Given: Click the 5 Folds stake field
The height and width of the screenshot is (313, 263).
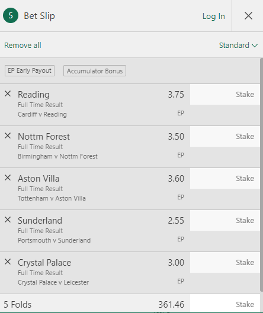Looking at the screenshot, I should pyautogui.click(x=225, y=304).
